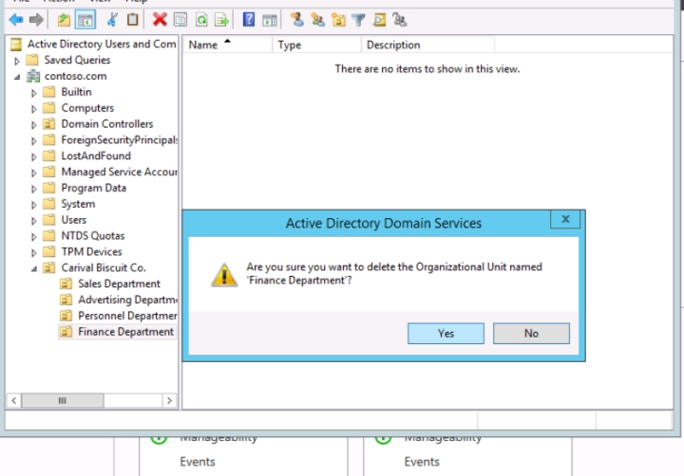Select the Advertising Department OU
Screen dimensions: 684x476
[x=127, y=300]
